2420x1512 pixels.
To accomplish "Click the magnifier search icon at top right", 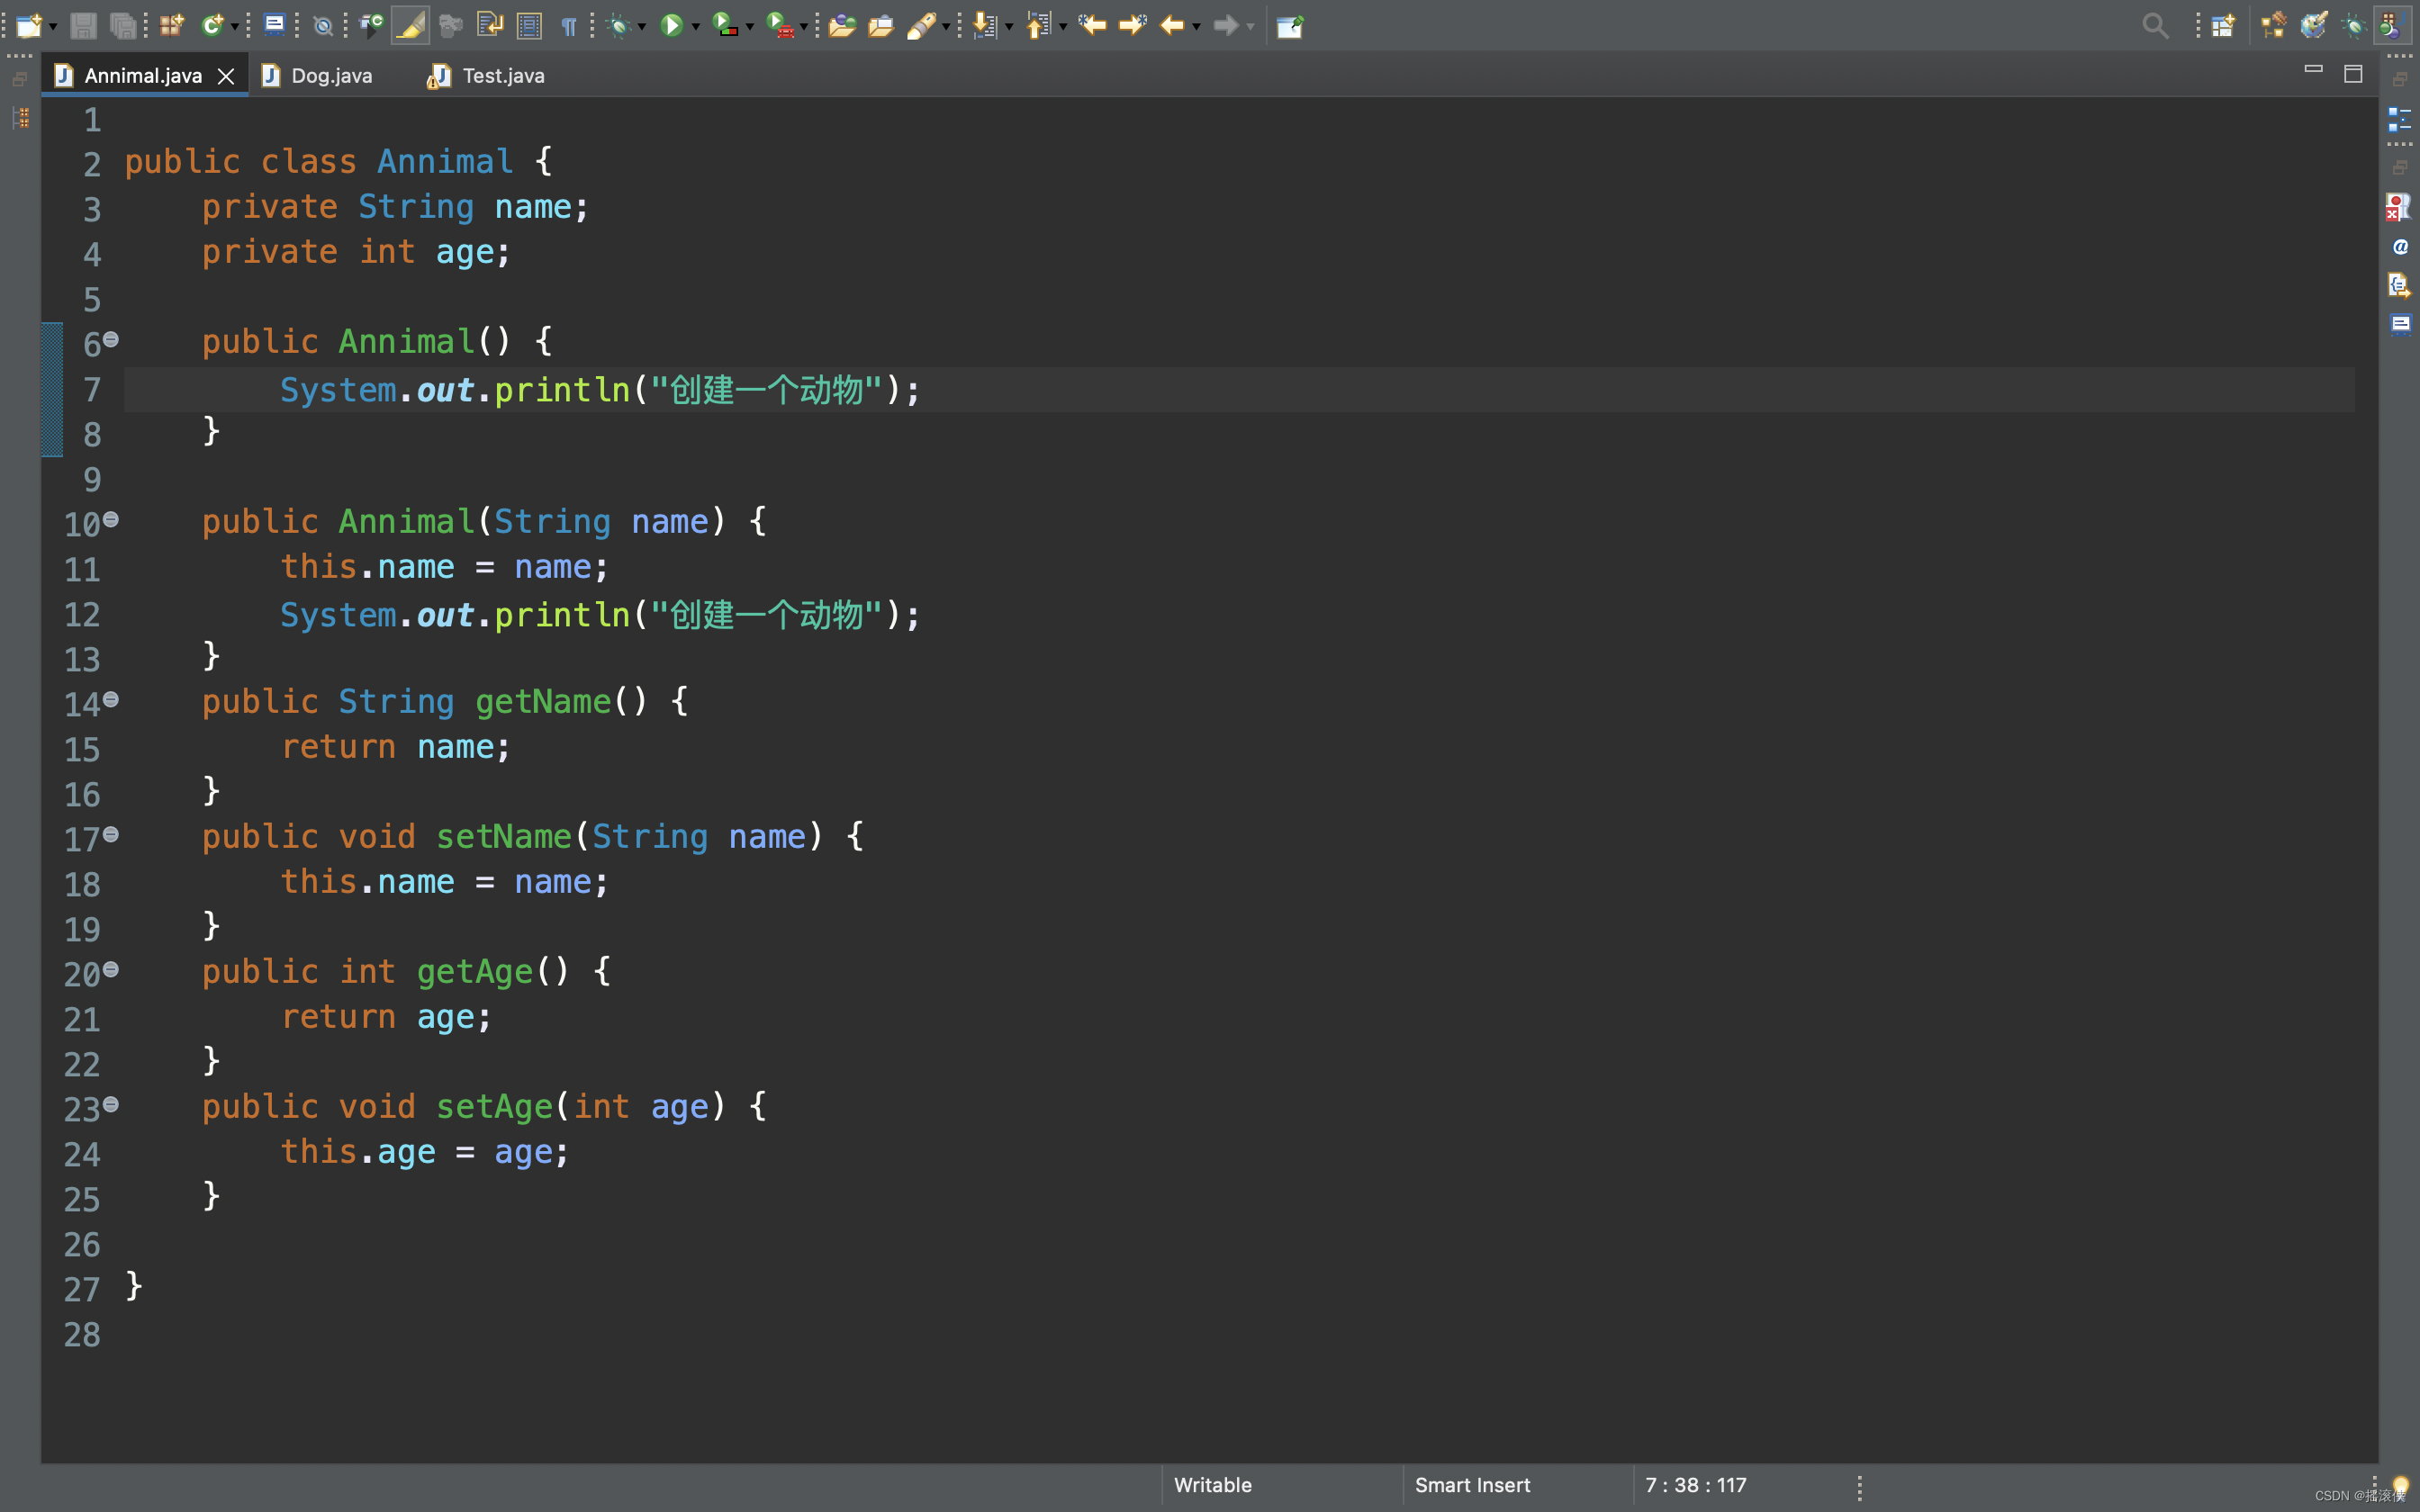I will 2155,25.
